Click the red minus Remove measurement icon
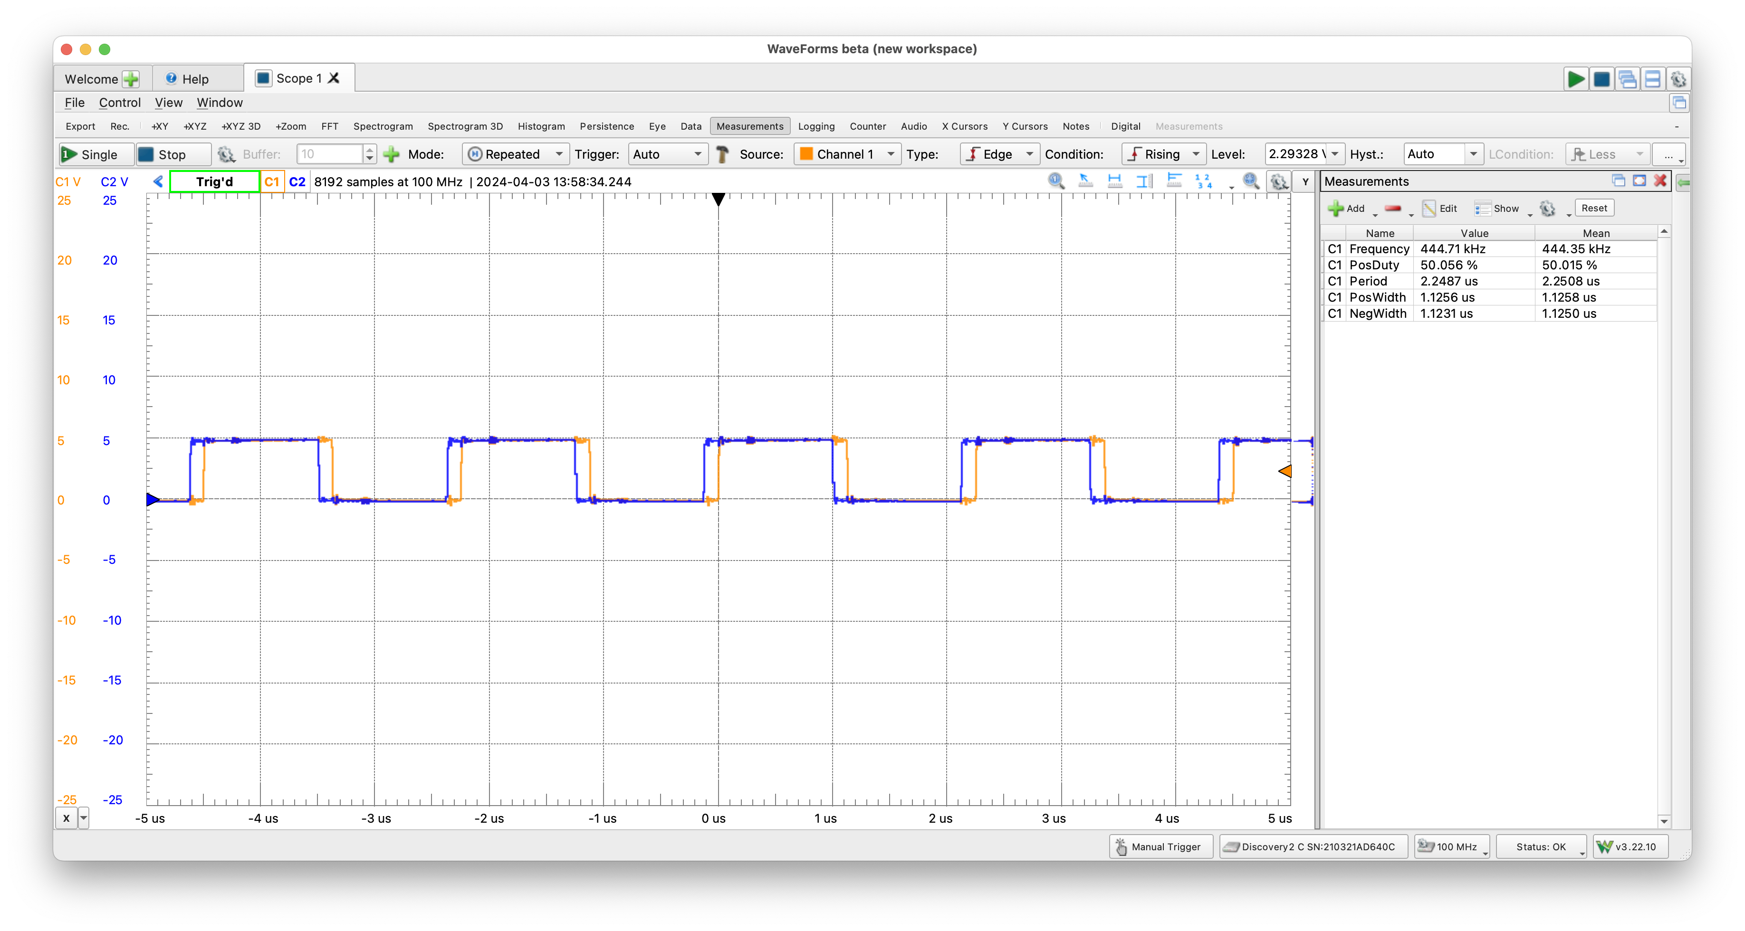1745x931 pixels. point(1393,209)
